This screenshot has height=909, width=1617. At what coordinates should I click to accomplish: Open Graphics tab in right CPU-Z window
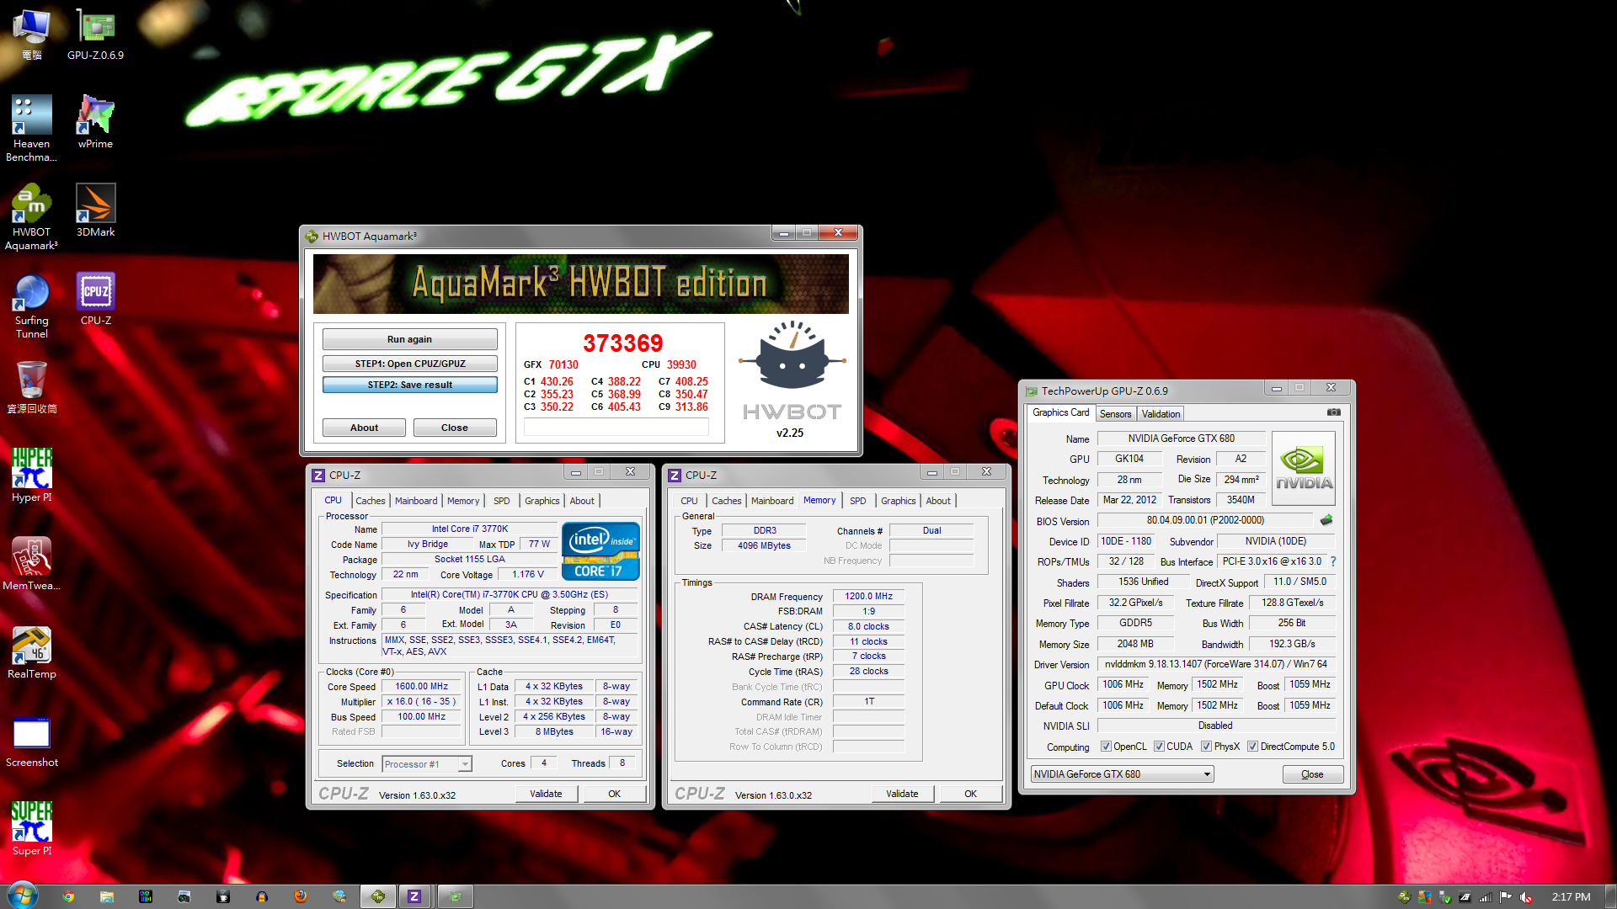coord(898,501)
